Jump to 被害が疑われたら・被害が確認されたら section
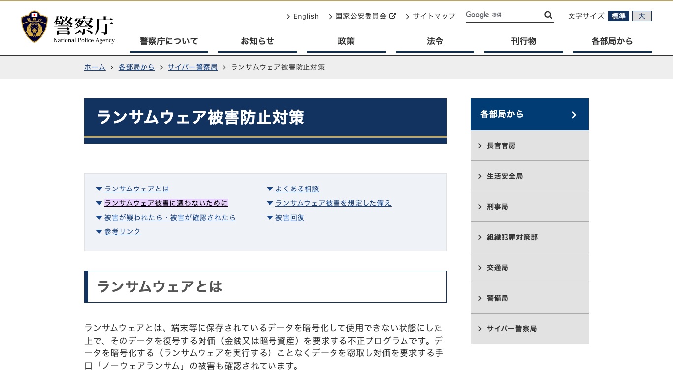 (x=170, y=218)
